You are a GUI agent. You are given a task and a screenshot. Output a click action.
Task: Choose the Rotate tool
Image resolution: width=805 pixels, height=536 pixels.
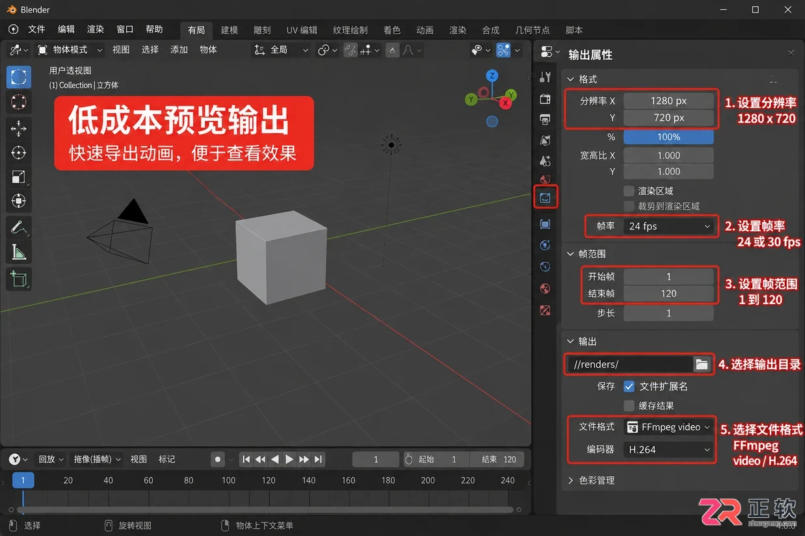19,153
